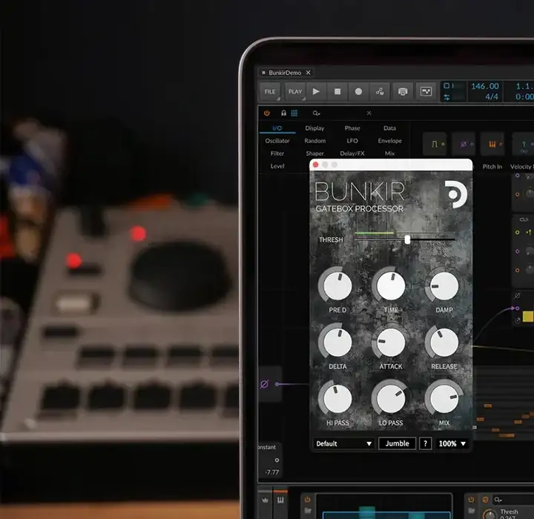Toggle the device power icon in the browser header
The height and width of the screenshot is (519, 534).
point(267,113)
